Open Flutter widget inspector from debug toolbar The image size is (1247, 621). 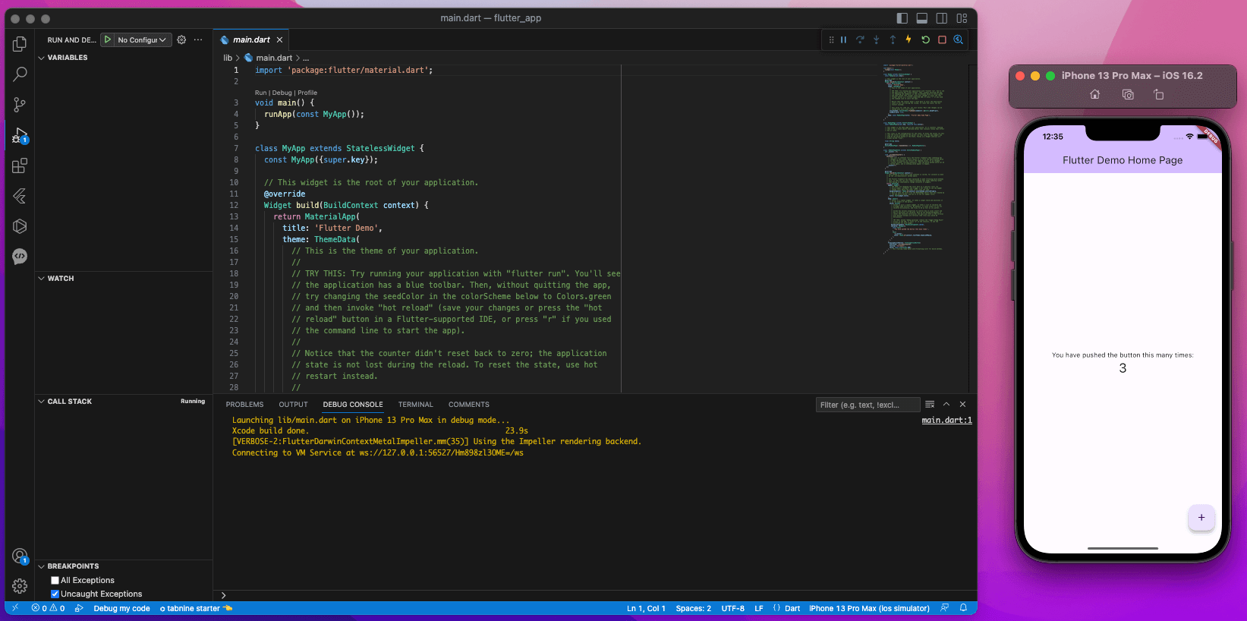point(959,39)
